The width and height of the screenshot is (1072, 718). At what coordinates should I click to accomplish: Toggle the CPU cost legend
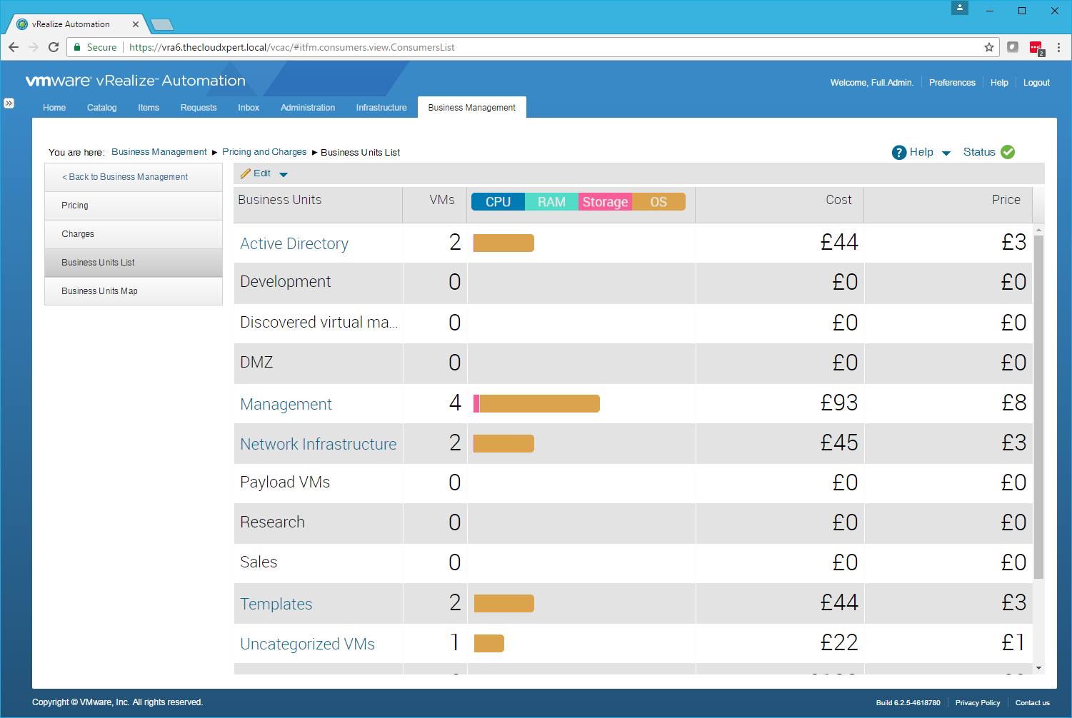click(x=498, y=202)
